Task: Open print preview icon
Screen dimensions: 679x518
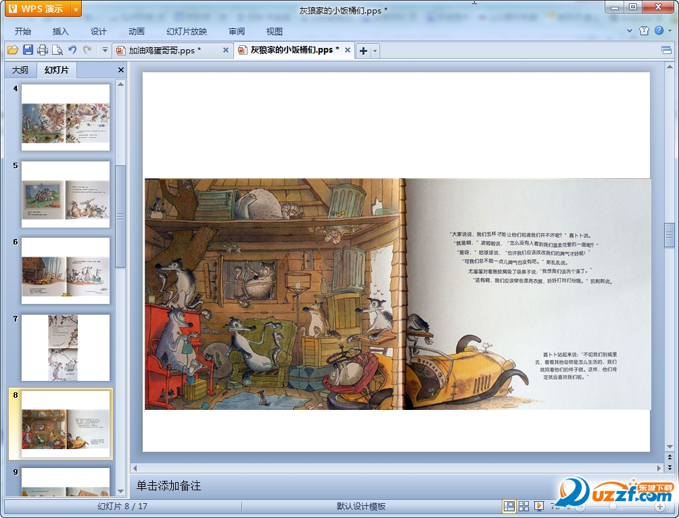Action: click(57, 50)
